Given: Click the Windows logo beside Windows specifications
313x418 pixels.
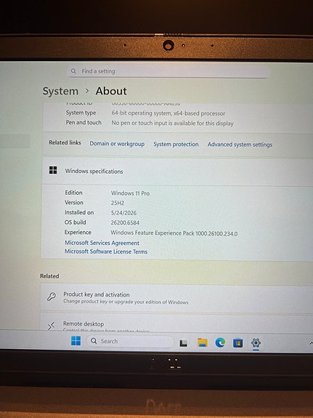Looking at the screenshot, I should point(53,170).
